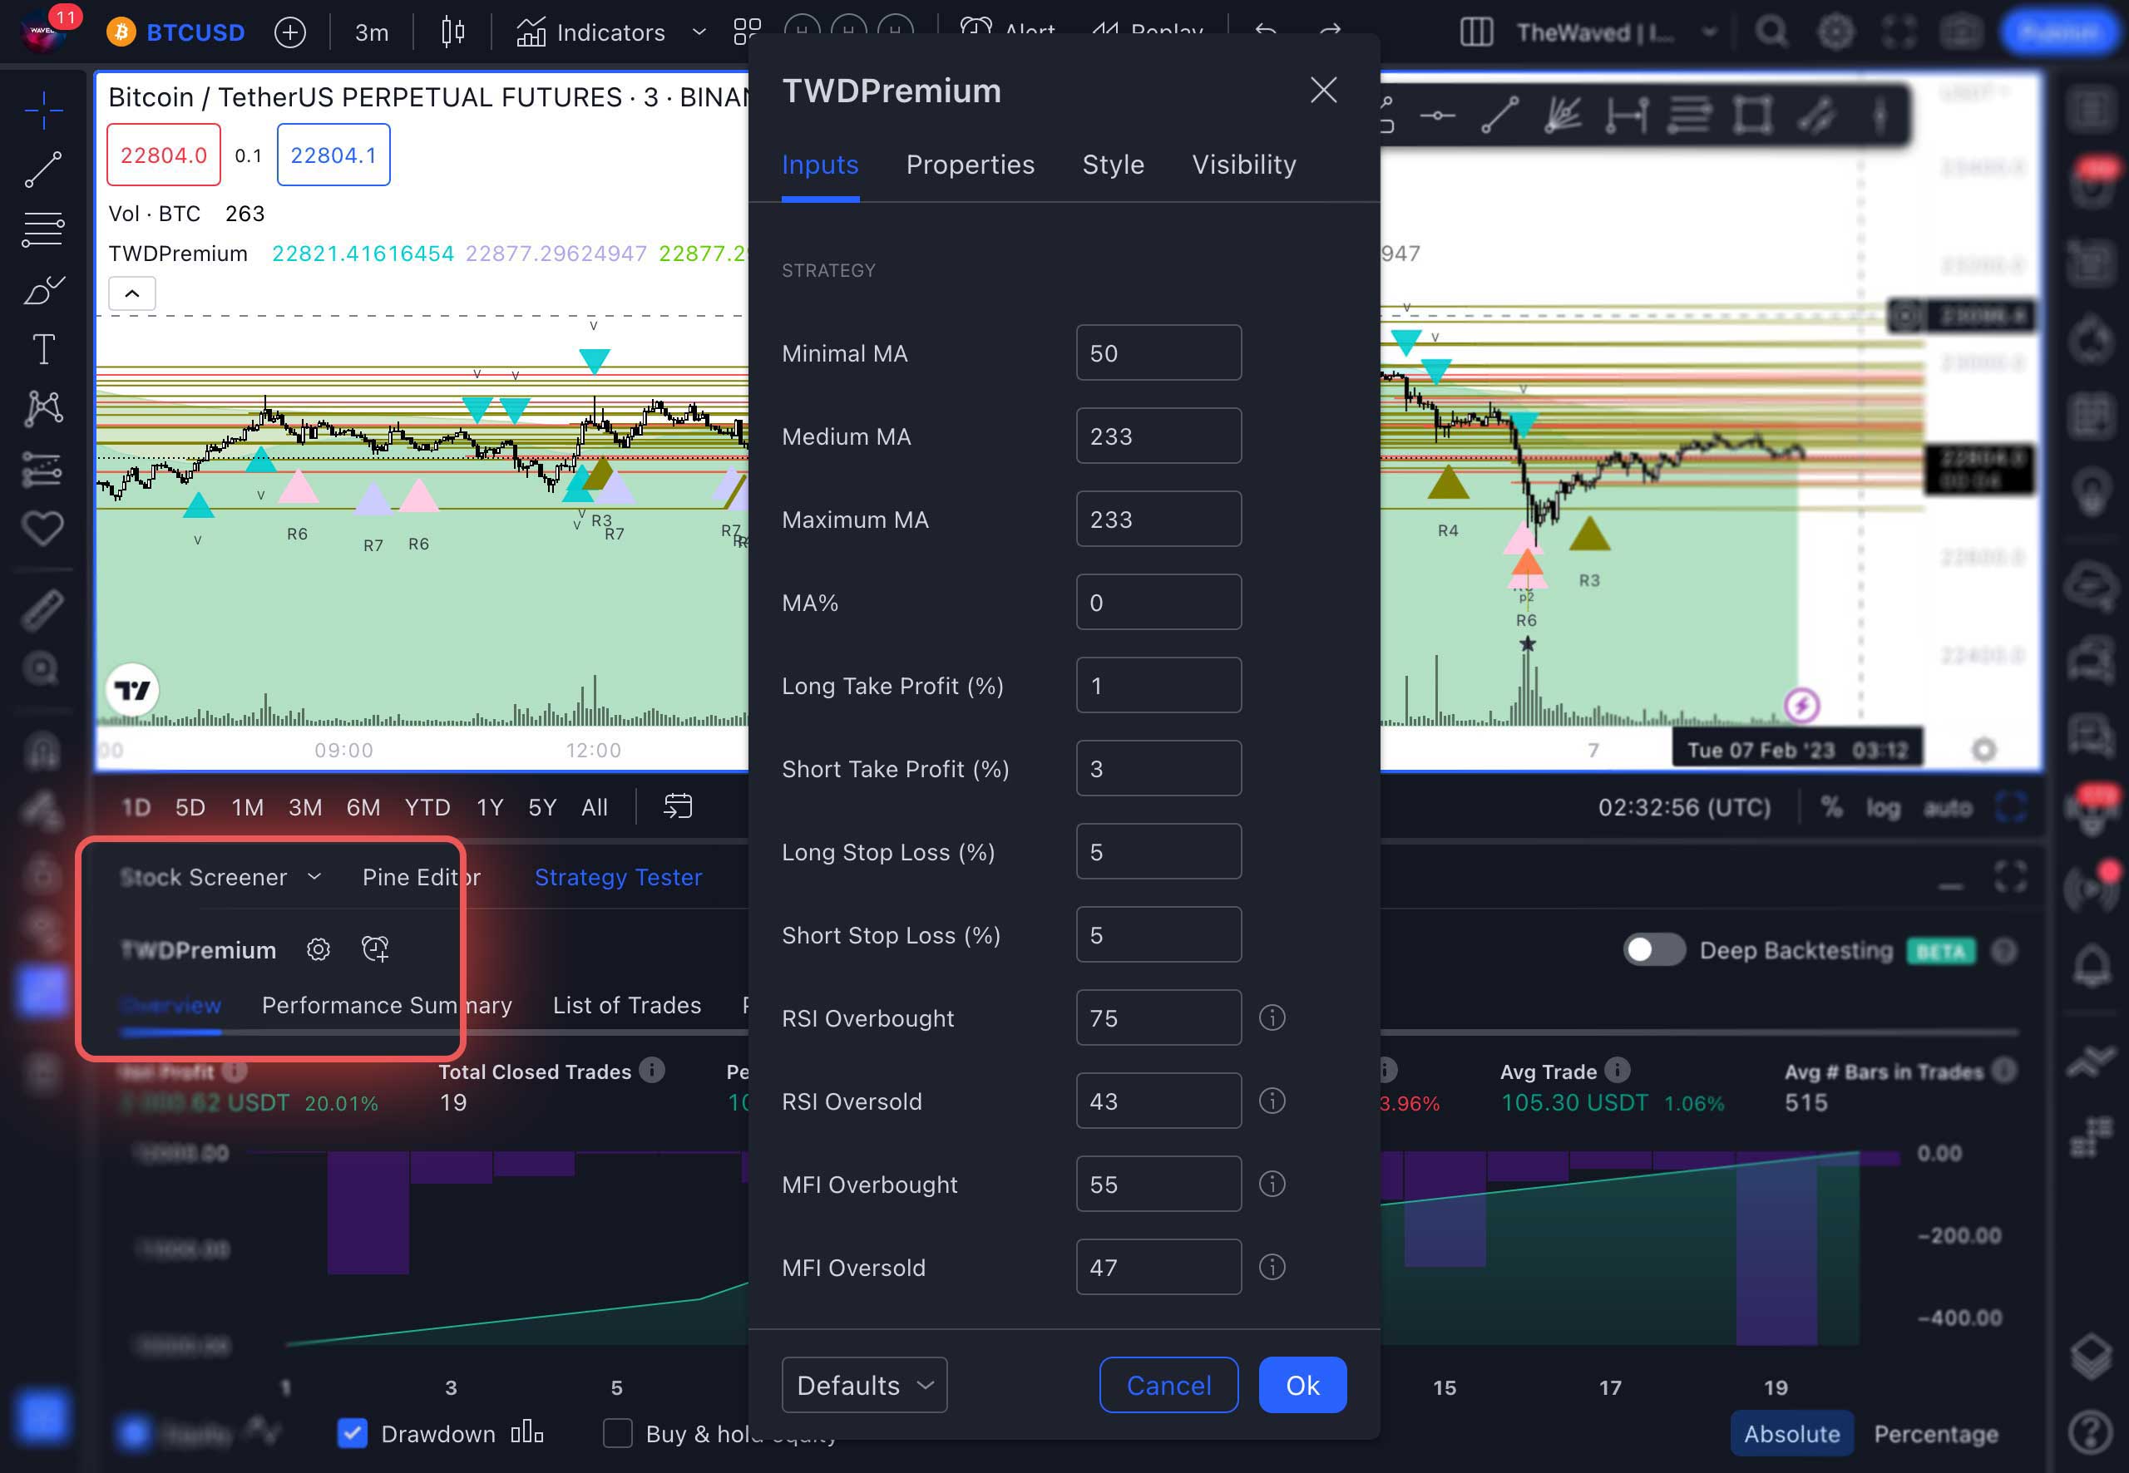Open the Indicators button
Screen dimensions: 2129x1473
590,33
